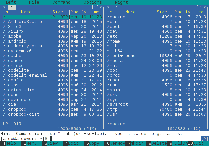Viewport: 209px width, 146px height.
Task: Click 6RenMov function key button
Action: [x=115, y=143]
